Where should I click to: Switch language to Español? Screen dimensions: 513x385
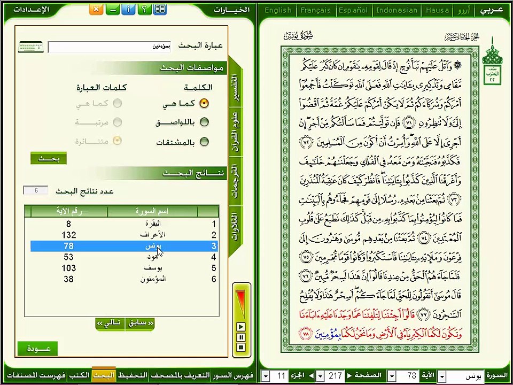pyautogui.click(x=353, y=10)
